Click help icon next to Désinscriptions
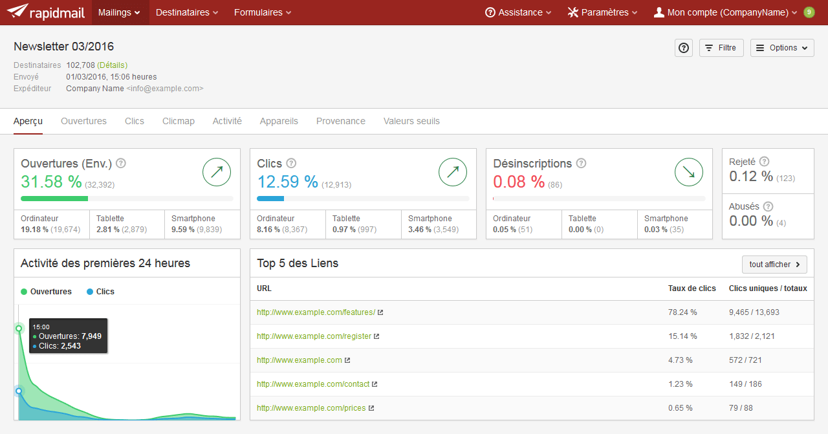This screenshot has height=434, width=828. tap(581, 164)
